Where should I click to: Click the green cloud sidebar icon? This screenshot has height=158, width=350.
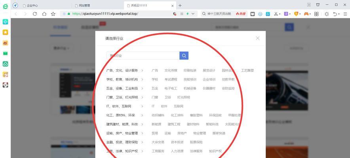6,64
